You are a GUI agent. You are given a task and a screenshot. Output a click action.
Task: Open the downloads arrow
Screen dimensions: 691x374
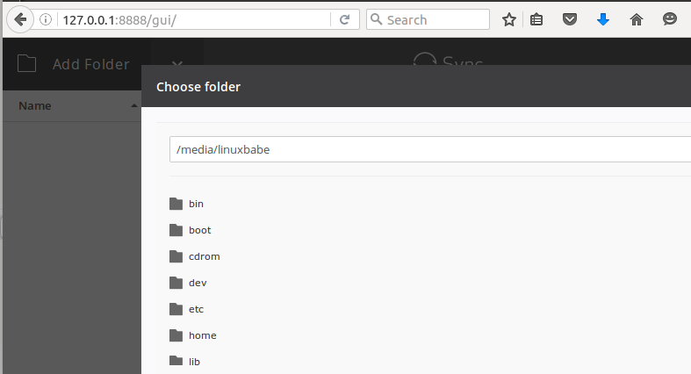(602, 19)
